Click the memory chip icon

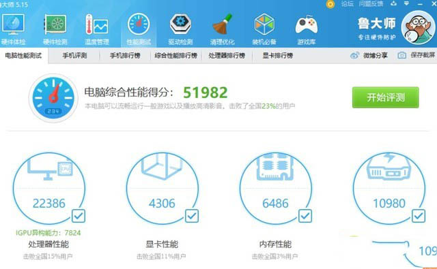pos(275,166)
